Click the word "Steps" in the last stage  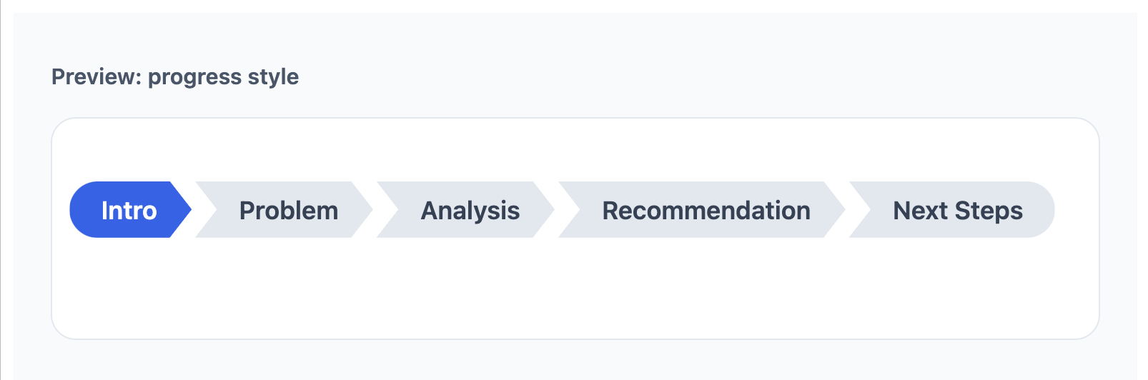point(989,210)
